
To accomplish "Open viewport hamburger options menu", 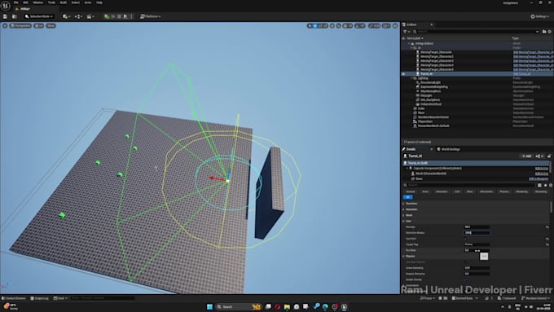I will [x=5, y=26].
